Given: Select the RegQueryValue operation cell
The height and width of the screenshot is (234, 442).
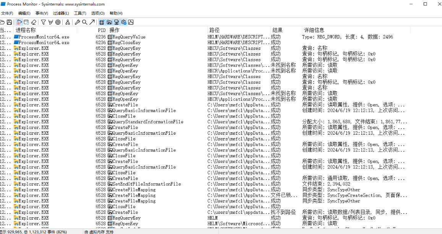Looking at the screenshot, I should point(129,37).
